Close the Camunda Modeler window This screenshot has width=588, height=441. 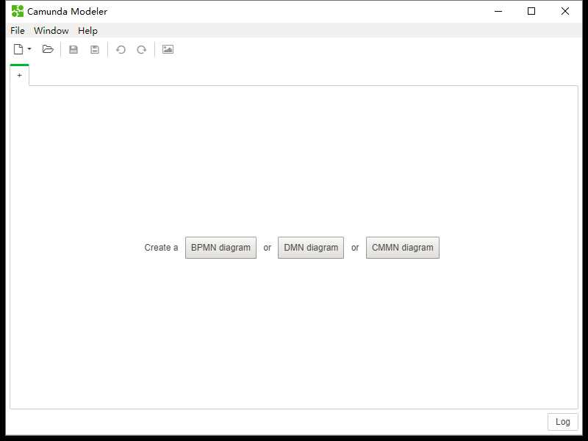pyautogui.click(x=565, y=11)
